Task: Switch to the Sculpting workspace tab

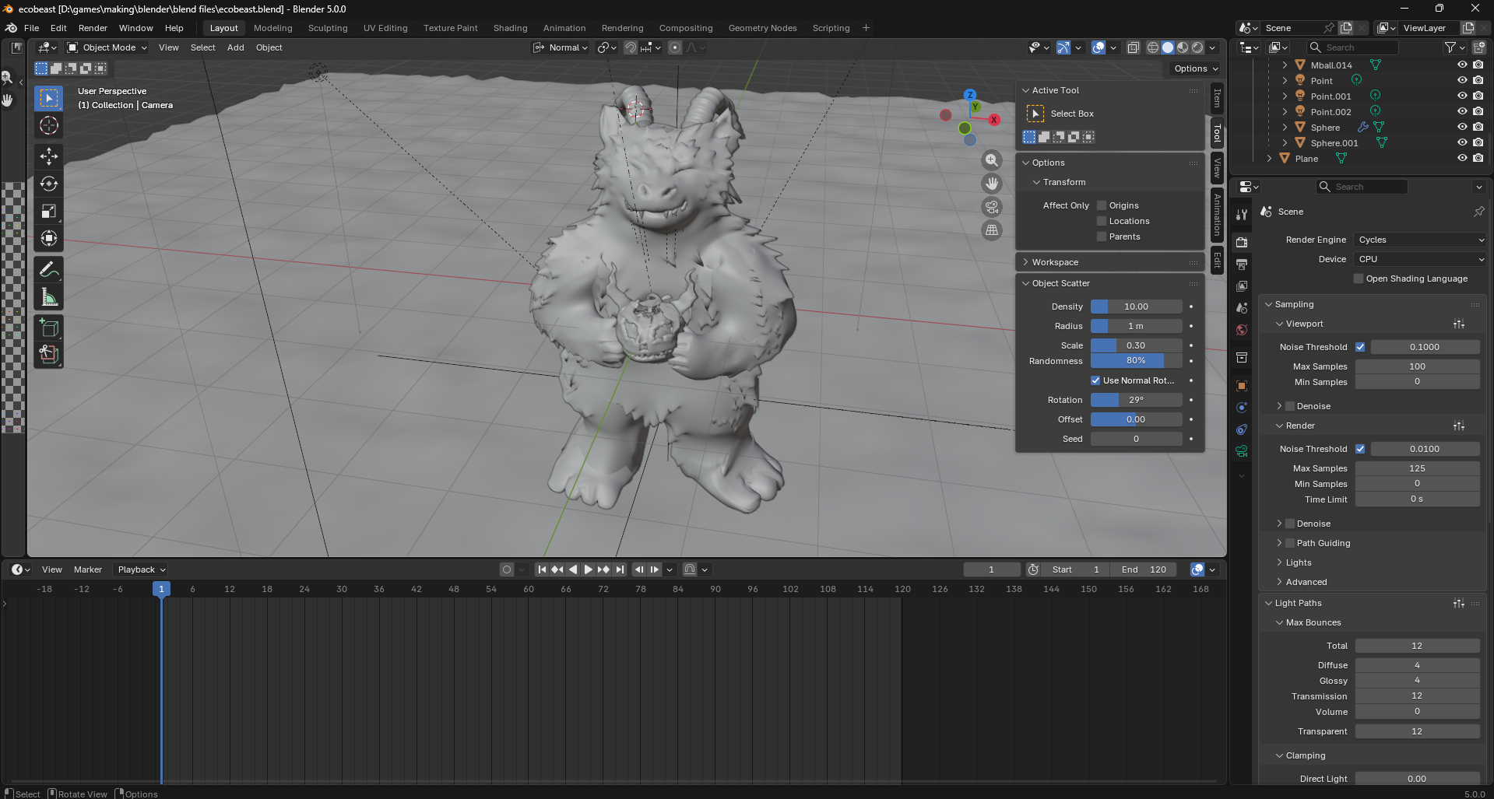Action: tap(328, 28)
